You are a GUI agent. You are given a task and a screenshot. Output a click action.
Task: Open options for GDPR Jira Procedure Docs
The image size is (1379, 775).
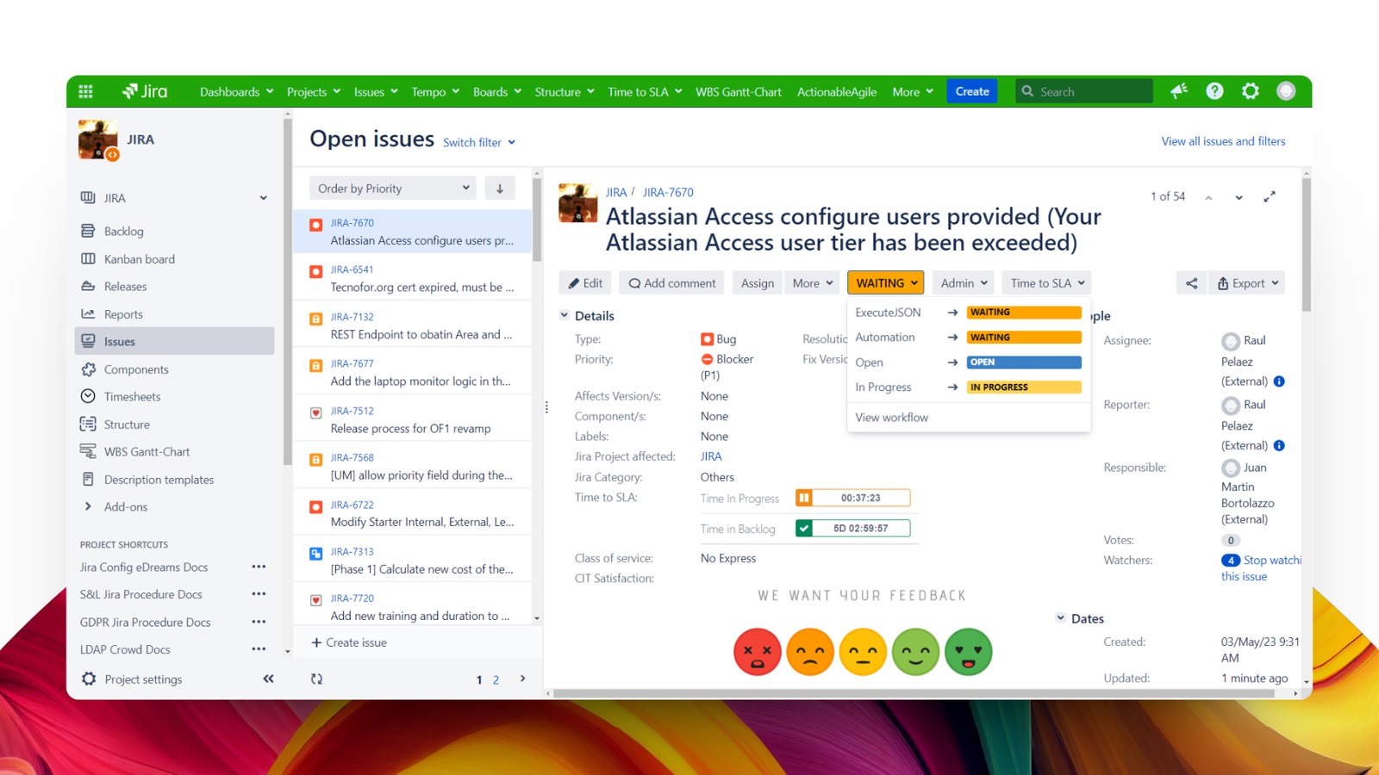pyautogui.click(x=259, y=622)
